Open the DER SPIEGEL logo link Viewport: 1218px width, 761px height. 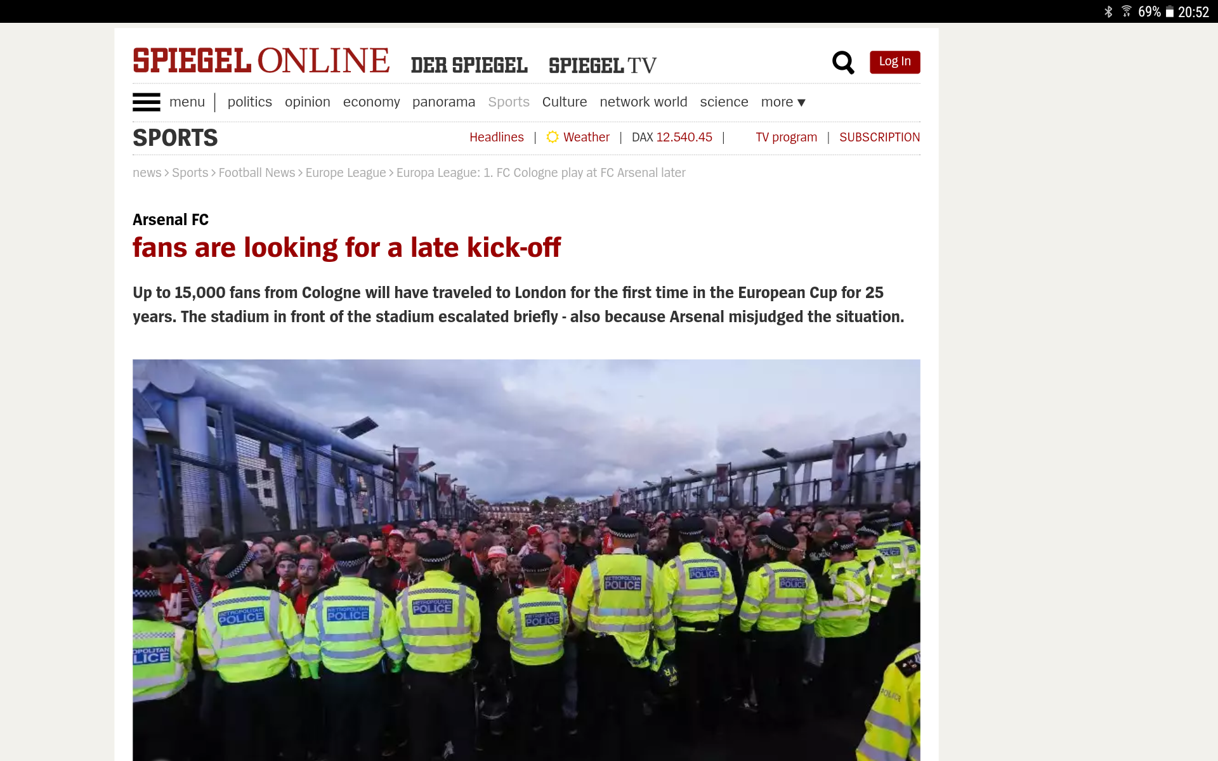point(469,65)
